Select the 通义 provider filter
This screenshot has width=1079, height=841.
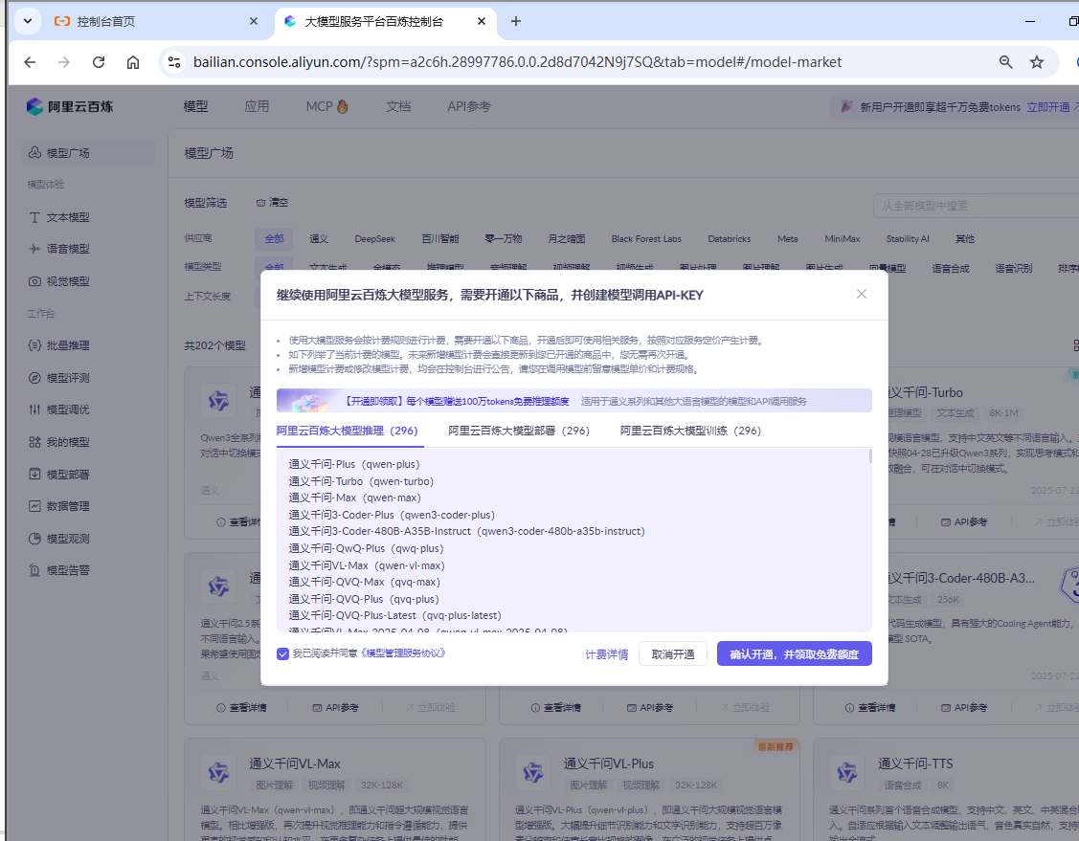coord(319,238)
